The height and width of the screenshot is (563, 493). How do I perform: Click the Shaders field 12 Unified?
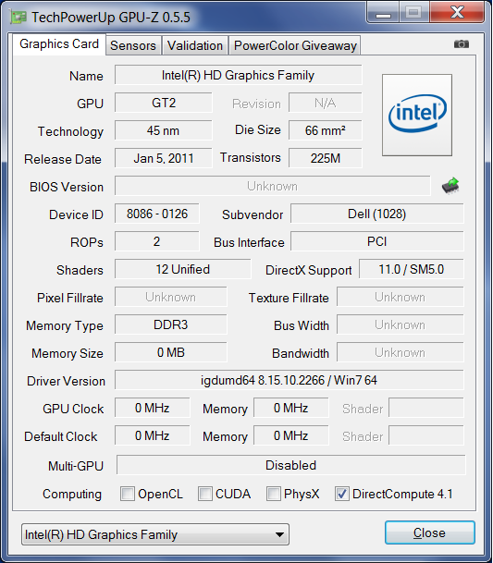(x=182, y=269)
